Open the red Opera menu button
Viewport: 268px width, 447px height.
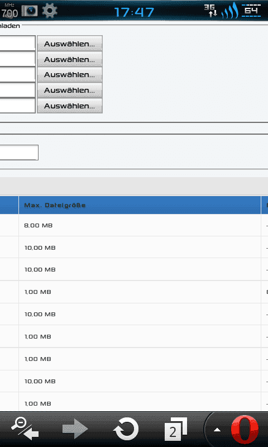[245, 429]
